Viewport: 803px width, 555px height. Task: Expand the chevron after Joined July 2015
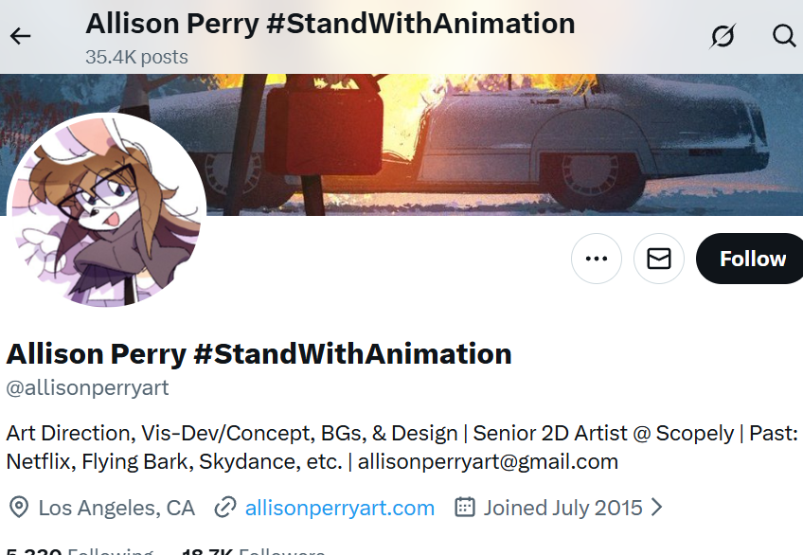656,508
